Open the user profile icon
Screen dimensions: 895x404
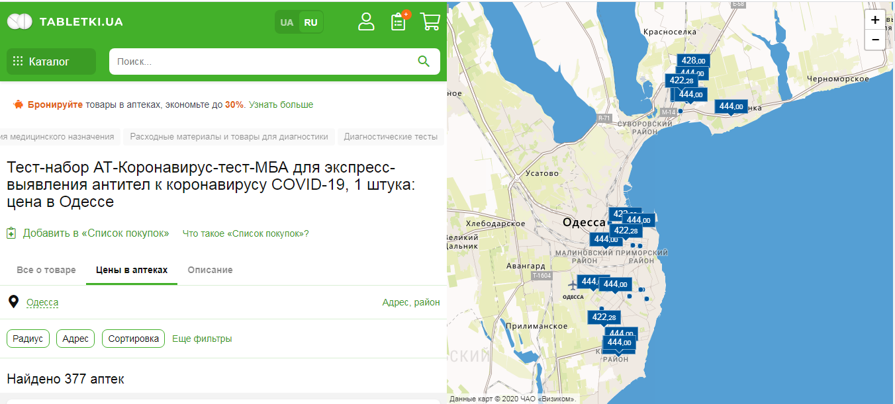click(x=366, y=22)
